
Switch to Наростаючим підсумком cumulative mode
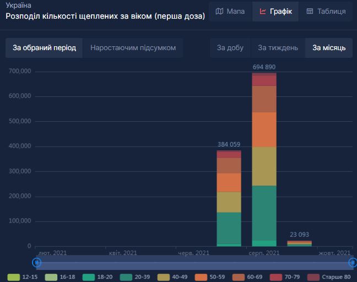[133, 48]
